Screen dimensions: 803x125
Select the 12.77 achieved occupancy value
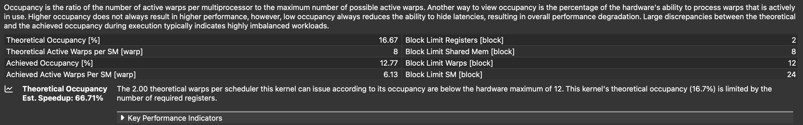tap(389, 63)
